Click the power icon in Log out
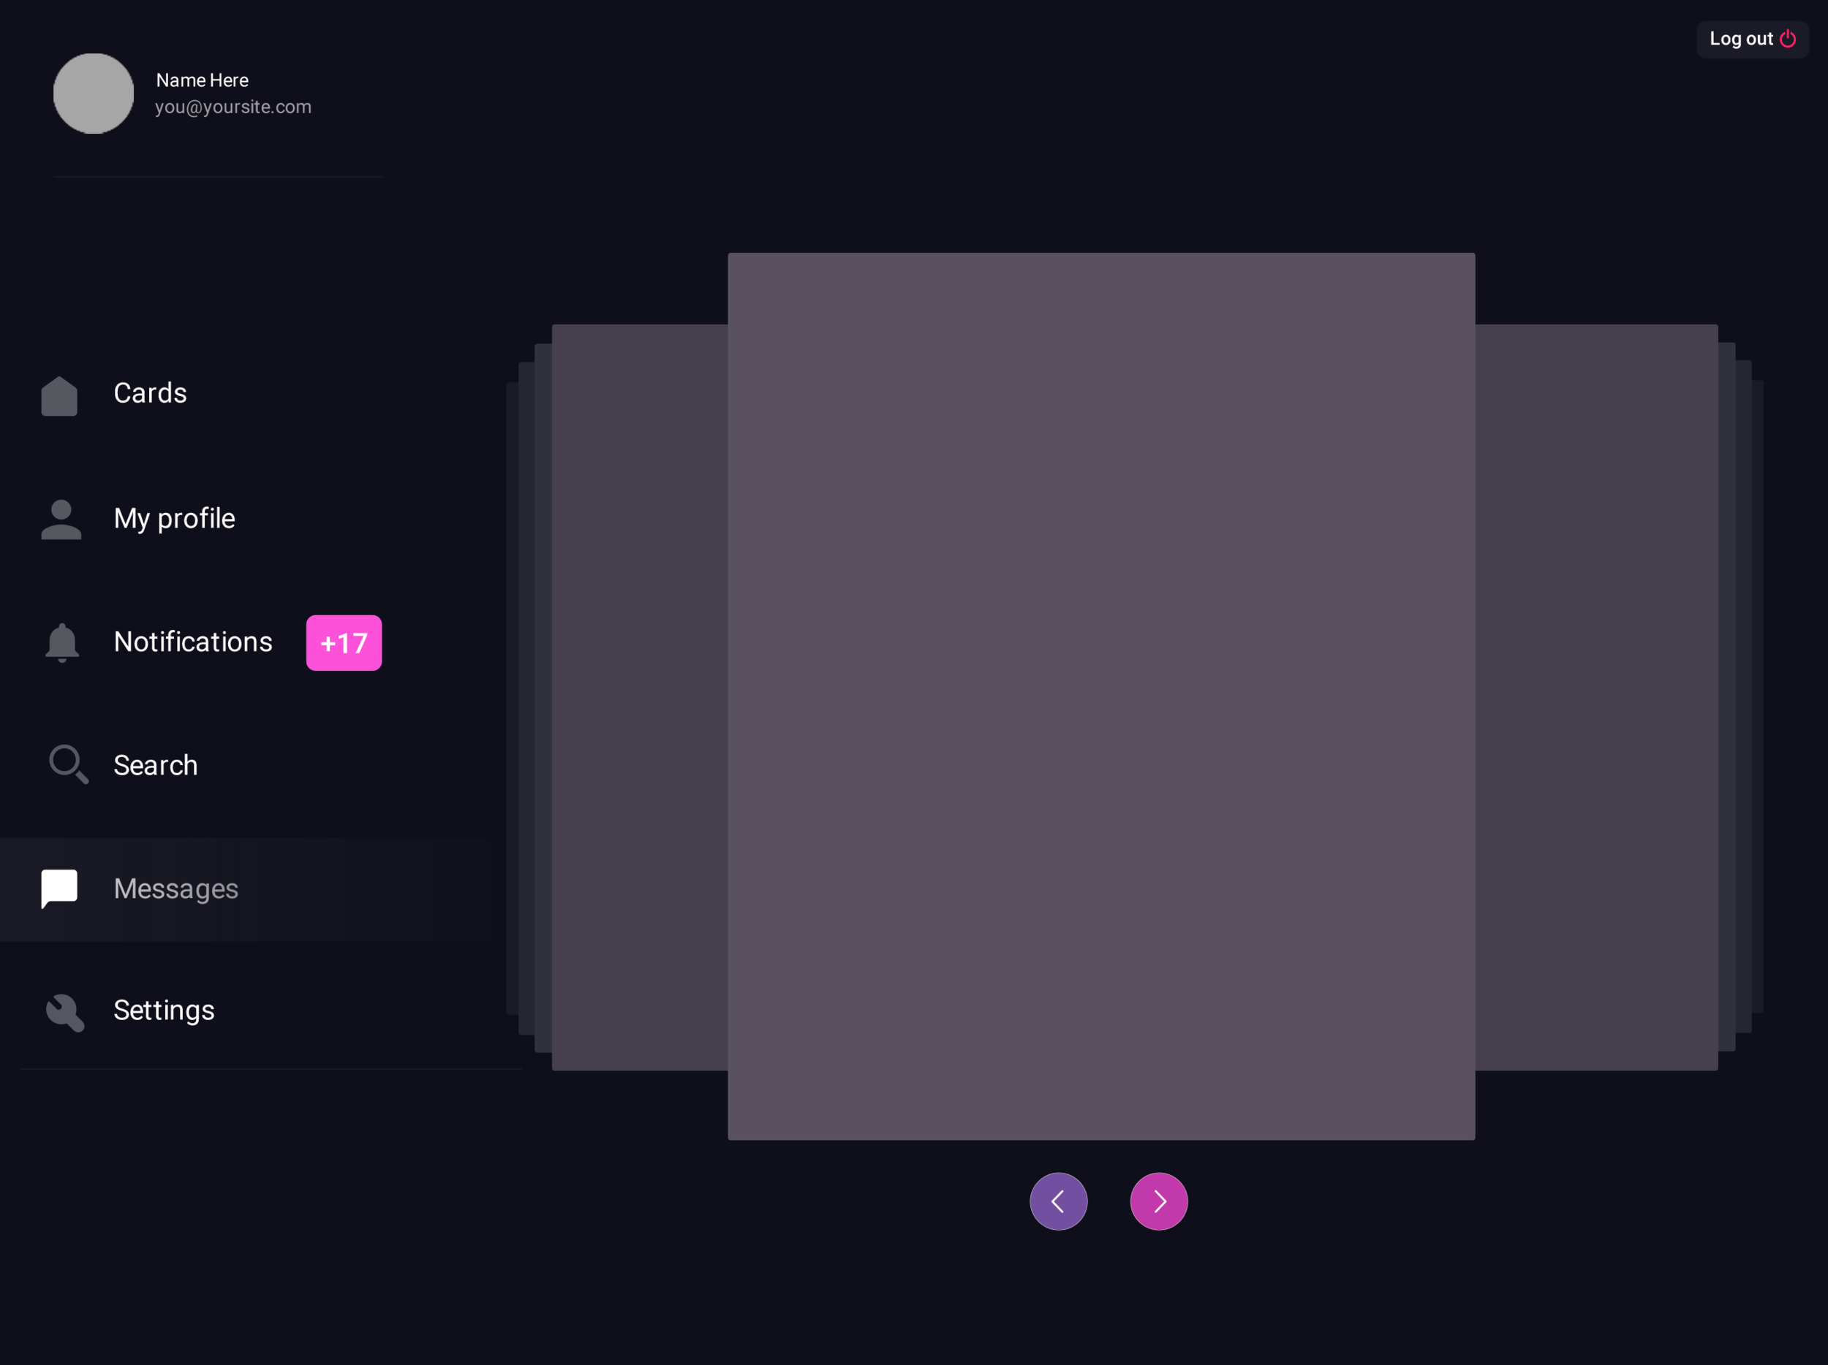This screenshot has width=1828, height=1365. point(1789,39)
